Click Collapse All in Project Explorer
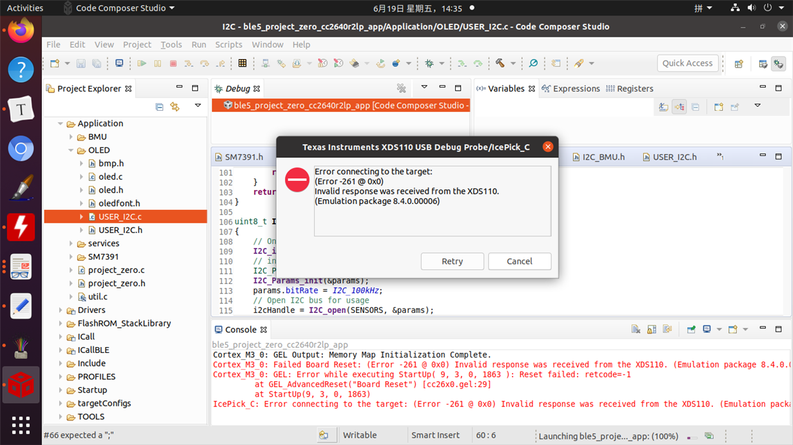Image resolution: width=793 pixels, height=445 pixels. 159,107
